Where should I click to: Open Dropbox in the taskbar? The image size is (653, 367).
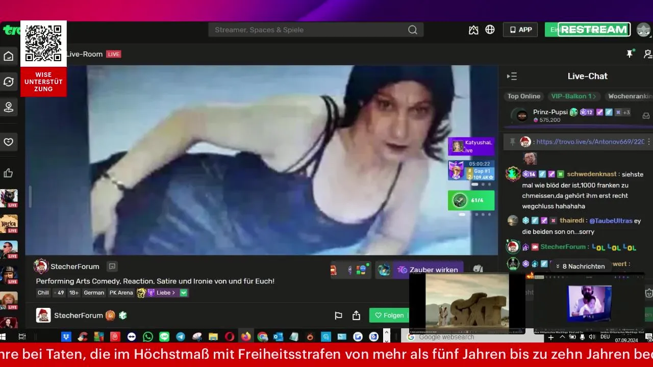66,336
